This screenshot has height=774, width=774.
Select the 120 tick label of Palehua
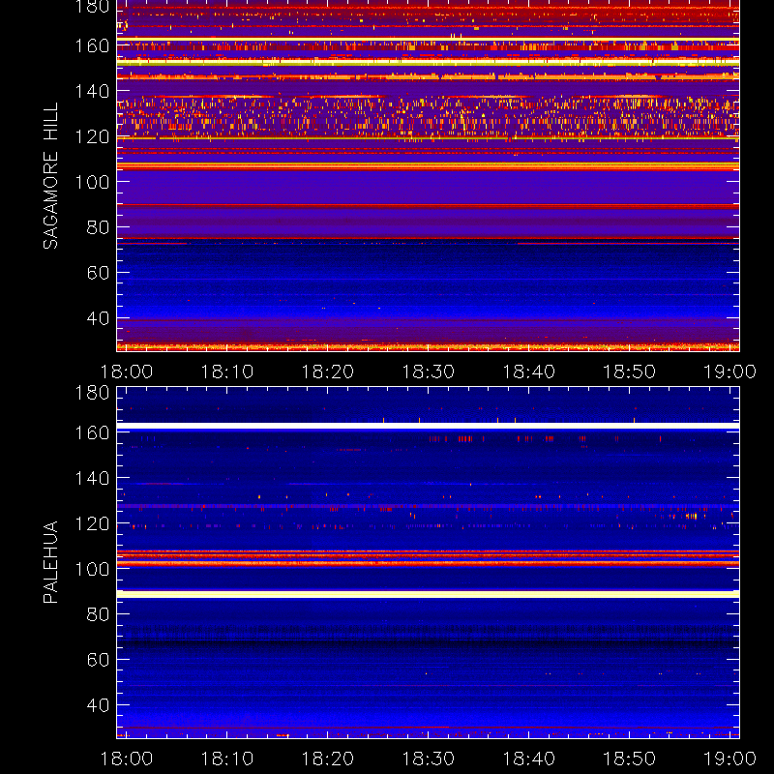(92, 523)
